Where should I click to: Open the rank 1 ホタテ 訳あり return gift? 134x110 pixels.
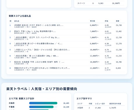point(39,25)
